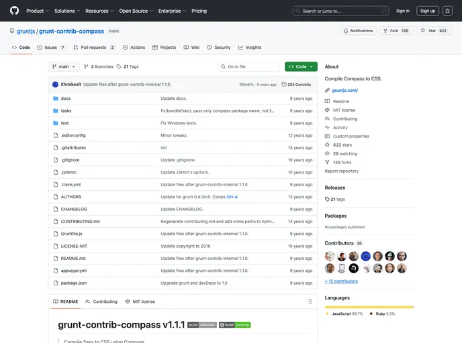This screenshot has width=462, height=343.
Task: Open the Actions tab
Action: [x=134, y=48]
